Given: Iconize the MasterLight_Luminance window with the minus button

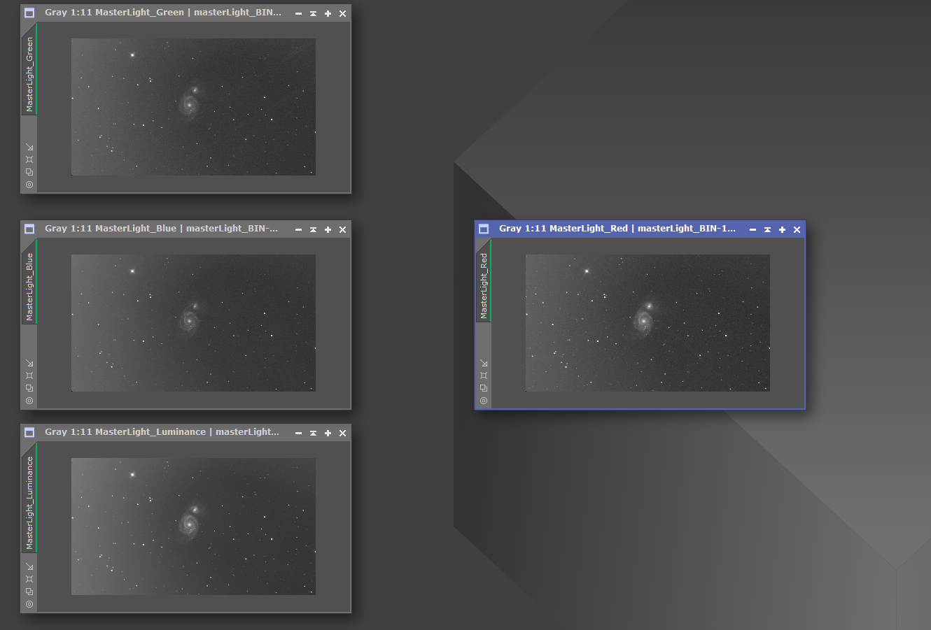Looking at the screenshot, I should pyautogui.click(x=298, y=434).
